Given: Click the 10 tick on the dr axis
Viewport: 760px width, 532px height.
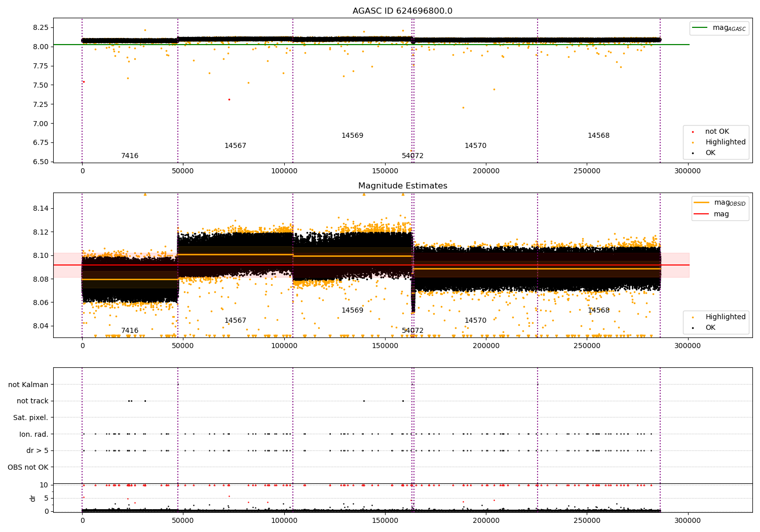Looking at the screenshot, I should pos(44,485).
